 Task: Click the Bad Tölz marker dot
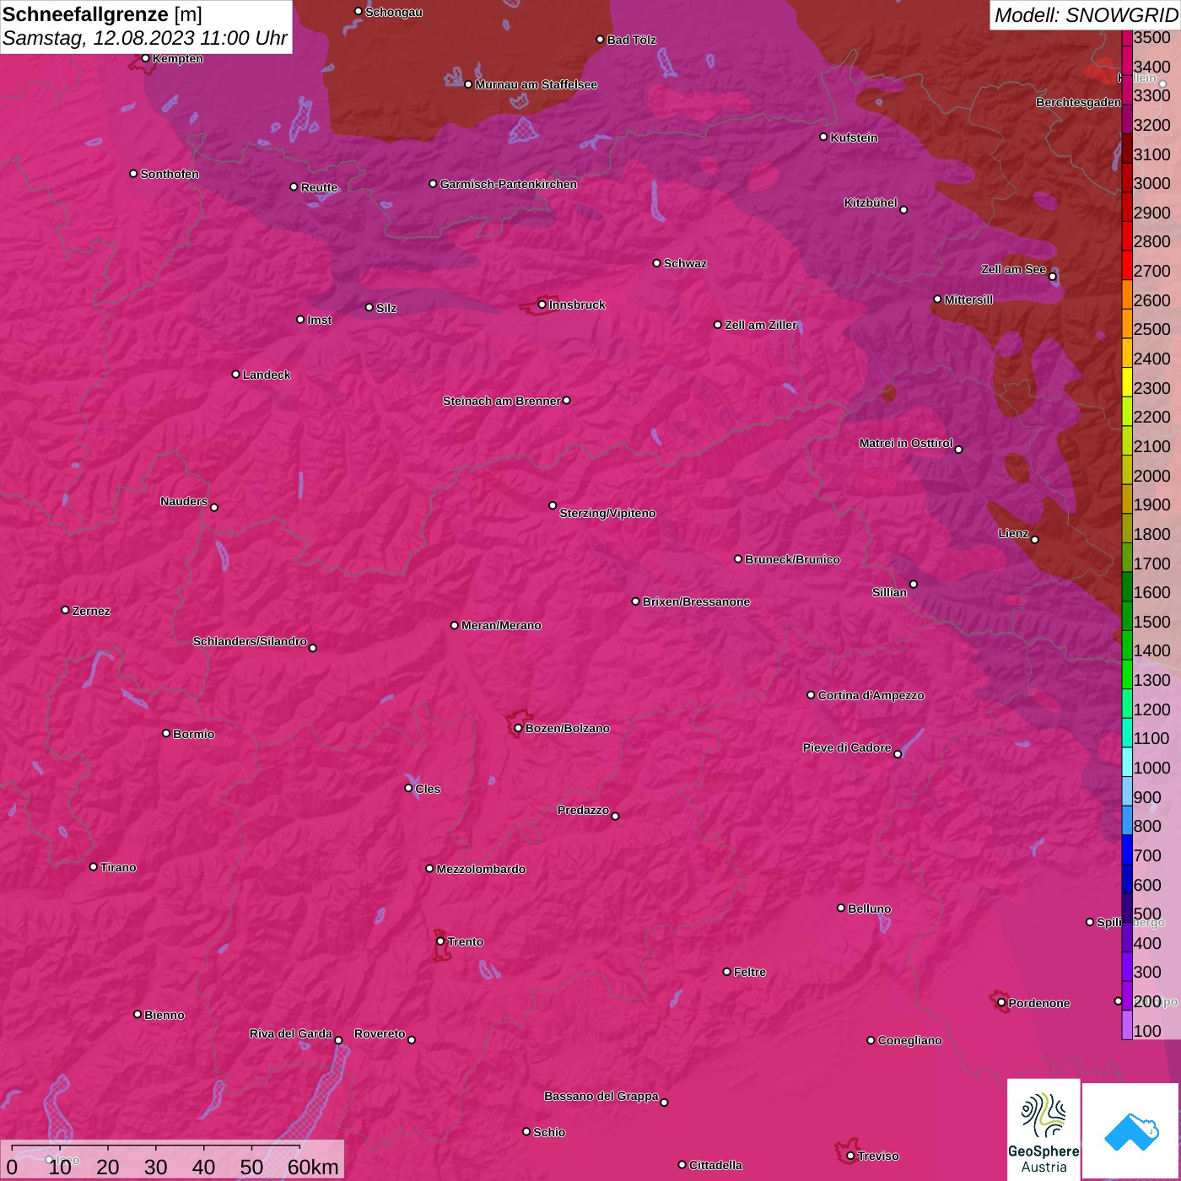pos(600,40)
